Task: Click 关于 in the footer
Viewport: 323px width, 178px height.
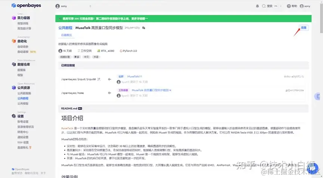Action: (43, 173)
